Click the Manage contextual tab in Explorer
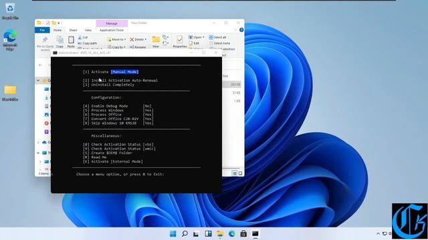 click(x=112, y=23)
